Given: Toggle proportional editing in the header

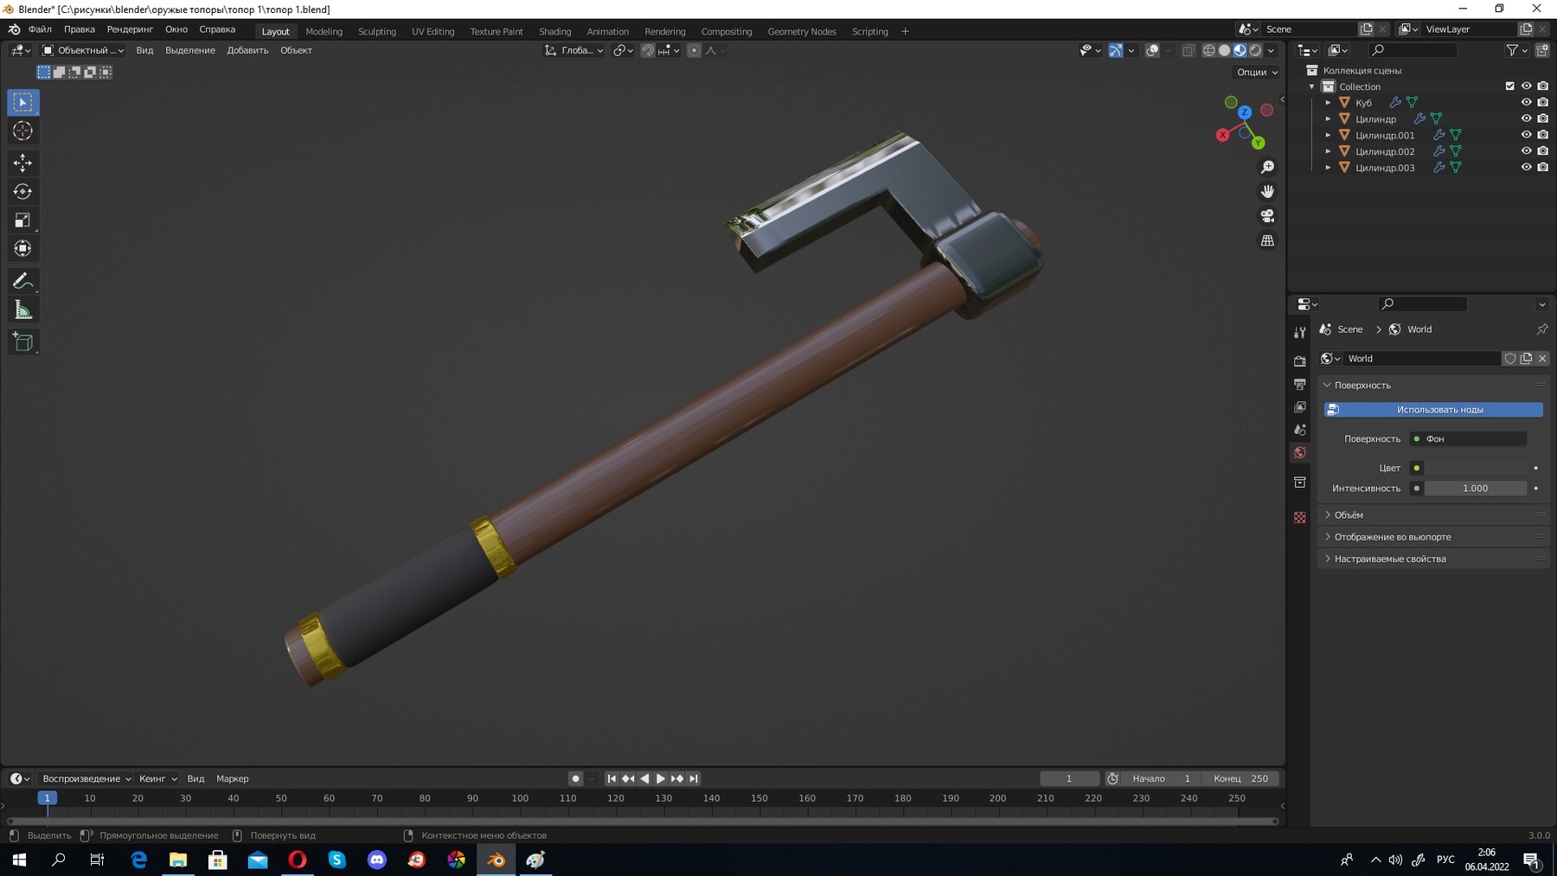Looking at the screenshot, I should (x=694, y=50).
